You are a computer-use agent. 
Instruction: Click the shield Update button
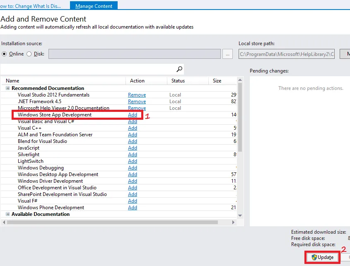pyautogui.click(x=323, y=257)
